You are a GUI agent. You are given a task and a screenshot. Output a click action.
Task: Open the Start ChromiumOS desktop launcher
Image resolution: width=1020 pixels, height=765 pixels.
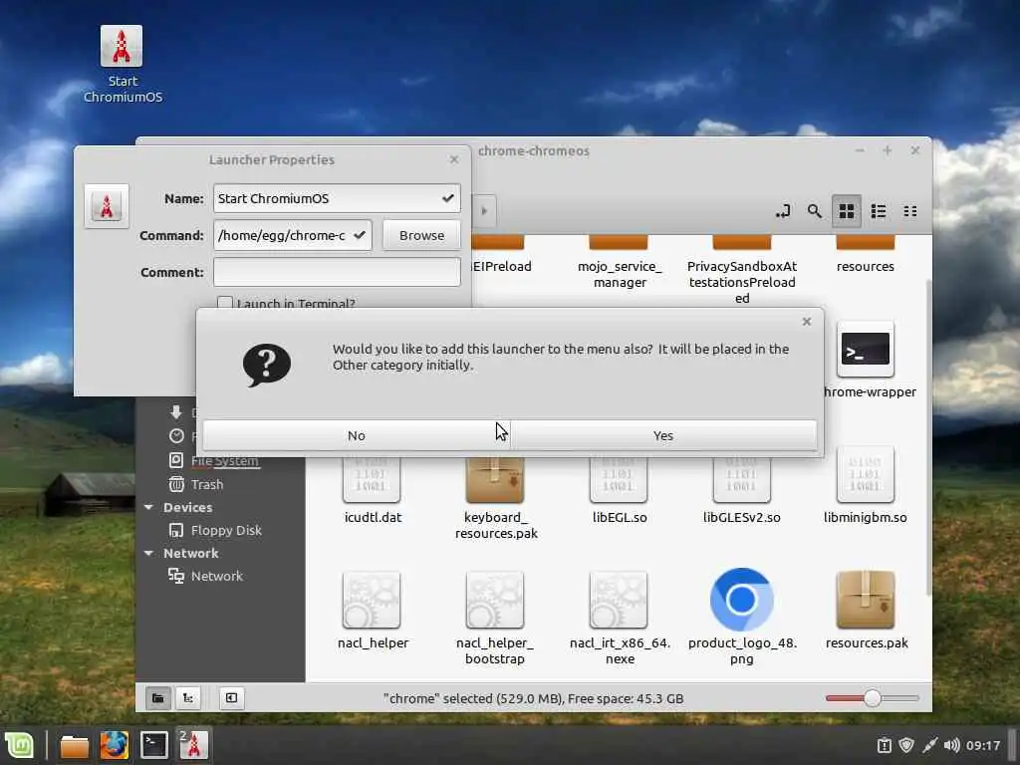[x=122, y=64]
